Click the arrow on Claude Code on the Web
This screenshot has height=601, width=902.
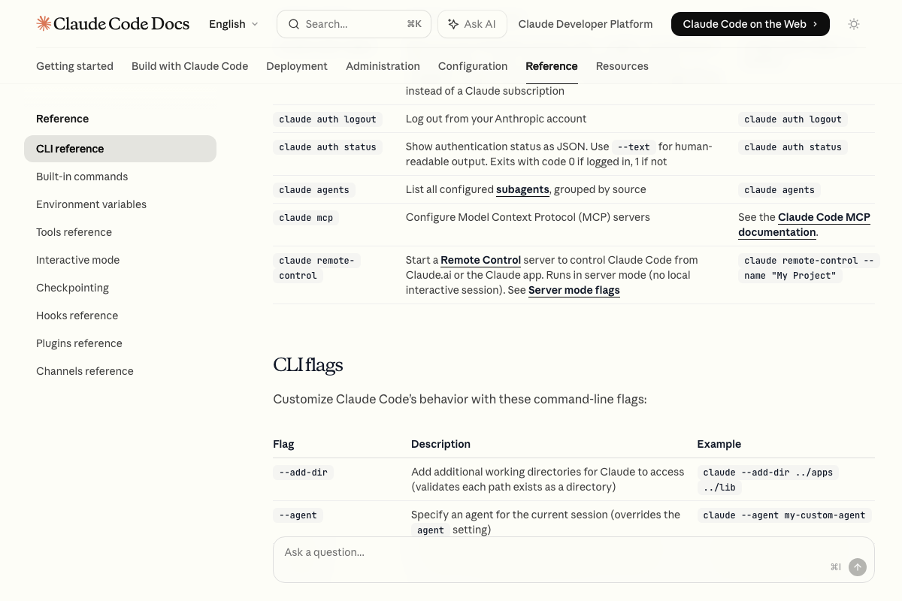pyautogui.click(x=814, y=24)
